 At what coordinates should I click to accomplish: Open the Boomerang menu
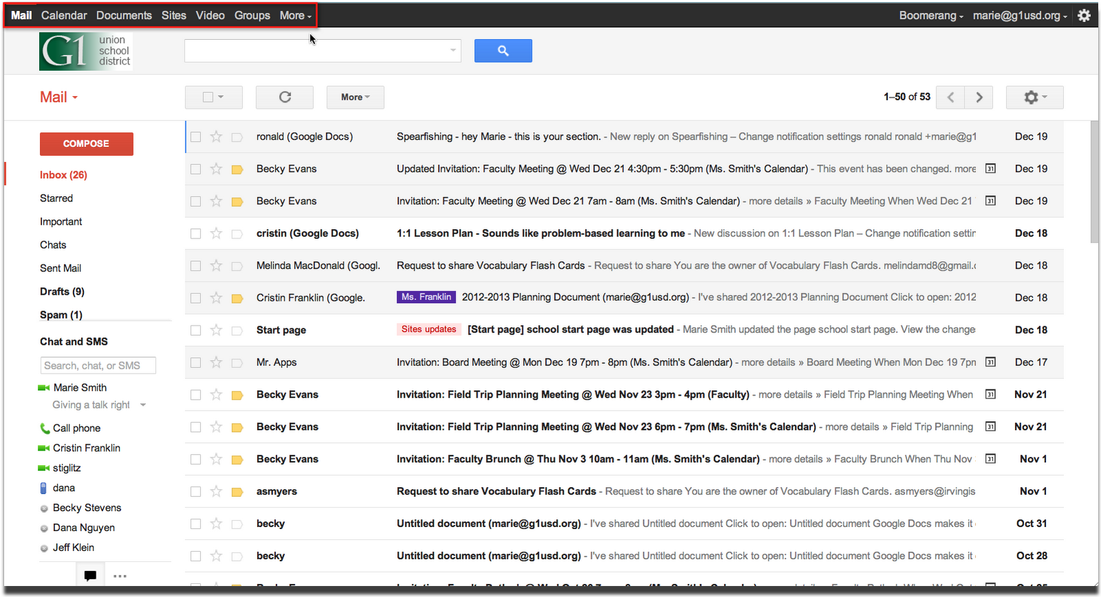931,15
